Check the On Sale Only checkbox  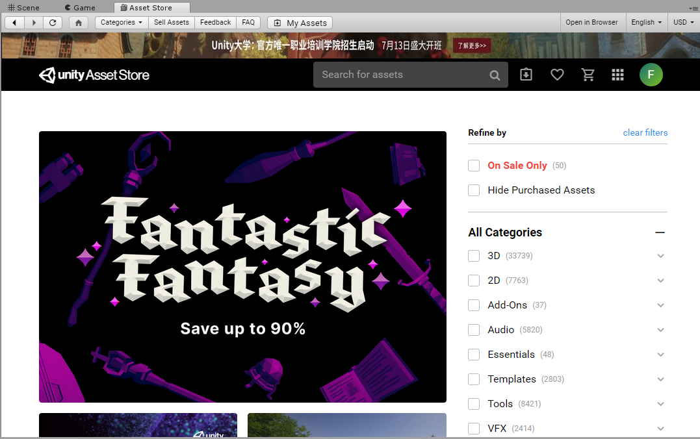pyautogui.click(x=474, y=166)
